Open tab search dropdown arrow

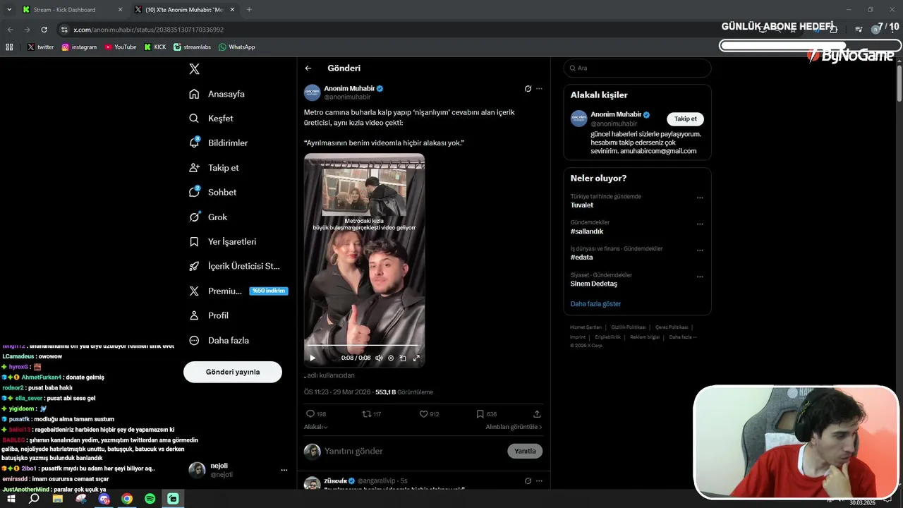9,10
